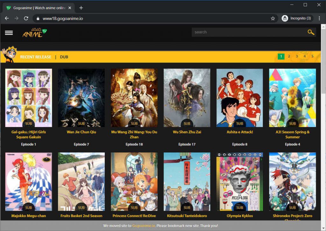
Task: Open the Mu Wang Zhi Wang poster
Action: point(134,98)
